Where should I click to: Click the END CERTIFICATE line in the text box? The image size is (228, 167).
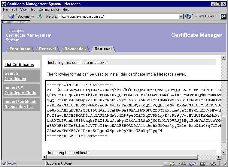[77, 136]
